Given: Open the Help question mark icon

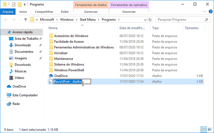Looking at the screenshot, I should coord(210,12).
